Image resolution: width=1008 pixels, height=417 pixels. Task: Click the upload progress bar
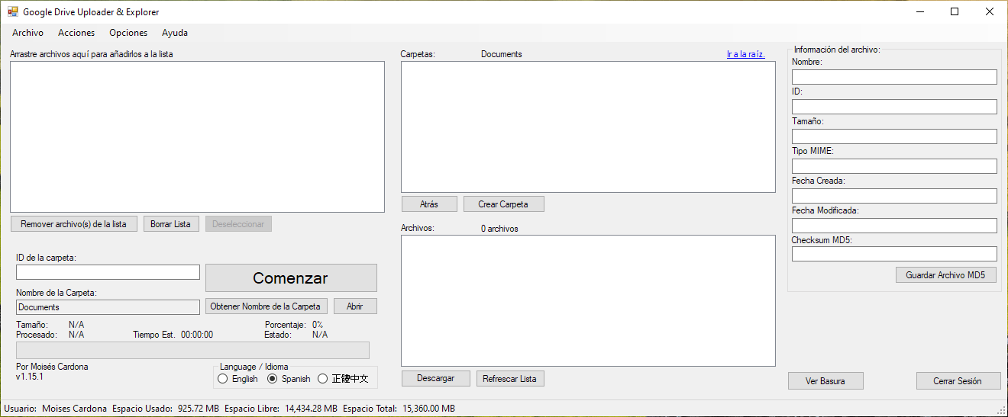point(192,350)
